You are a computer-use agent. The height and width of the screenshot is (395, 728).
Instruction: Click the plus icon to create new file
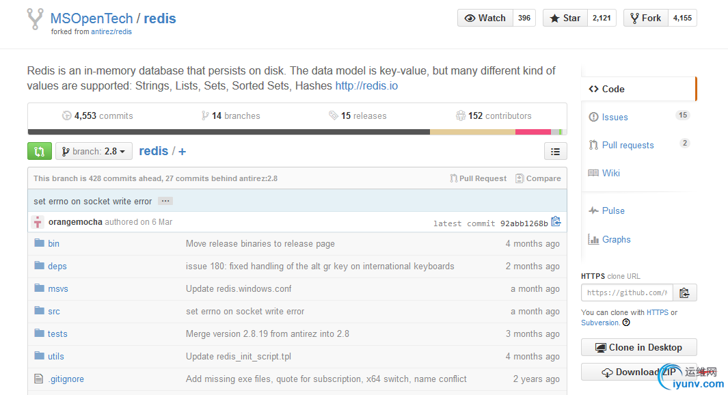pos(182,152)
